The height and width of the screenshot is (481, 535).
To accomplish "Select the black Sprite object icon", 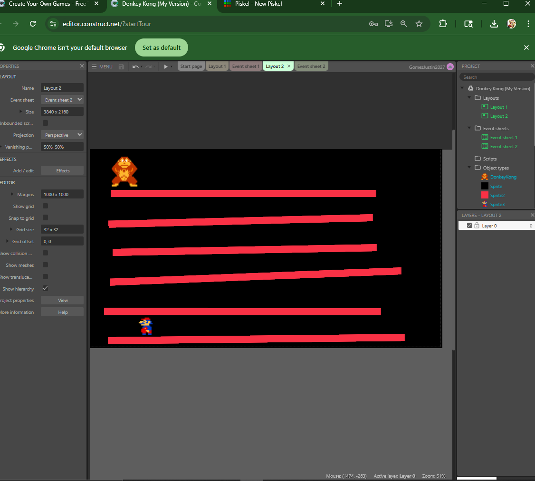I will [485, 186].
